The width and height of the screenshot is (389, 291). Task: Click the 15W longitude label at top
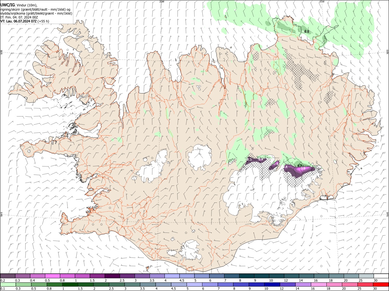coord(322,2)
